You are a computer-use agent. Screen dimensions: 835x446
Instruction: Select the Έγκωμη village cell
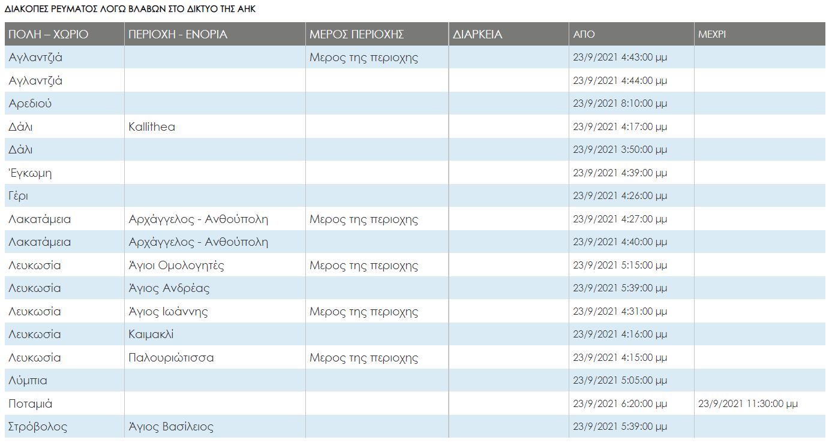(30, 173)
